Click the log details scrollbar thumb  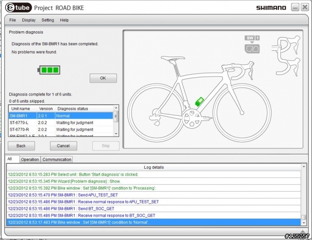pyautogui.click(x=304, y=217)
